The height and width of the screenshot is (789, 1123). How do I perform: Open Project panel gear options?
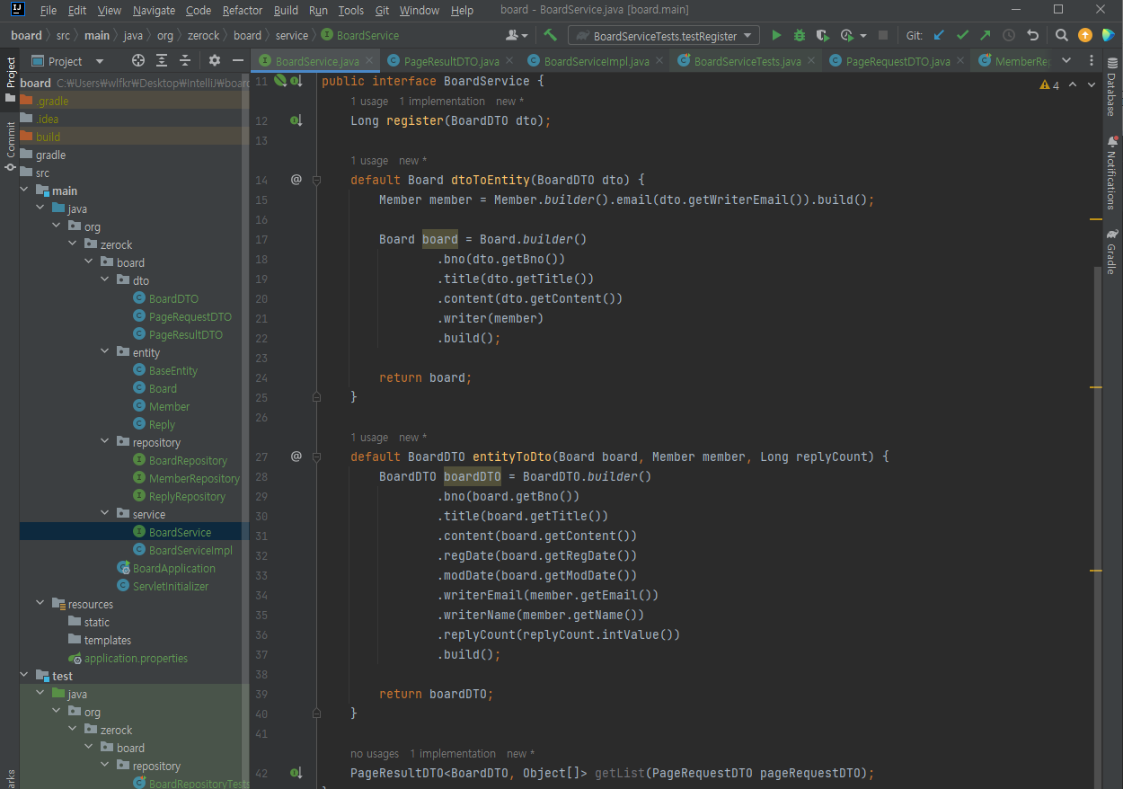coord(215,61)
